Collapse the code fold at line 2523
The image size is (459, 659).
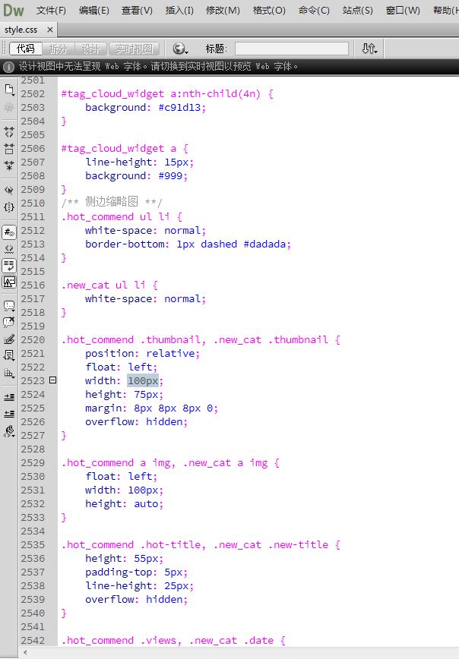[x=52, y=380]
